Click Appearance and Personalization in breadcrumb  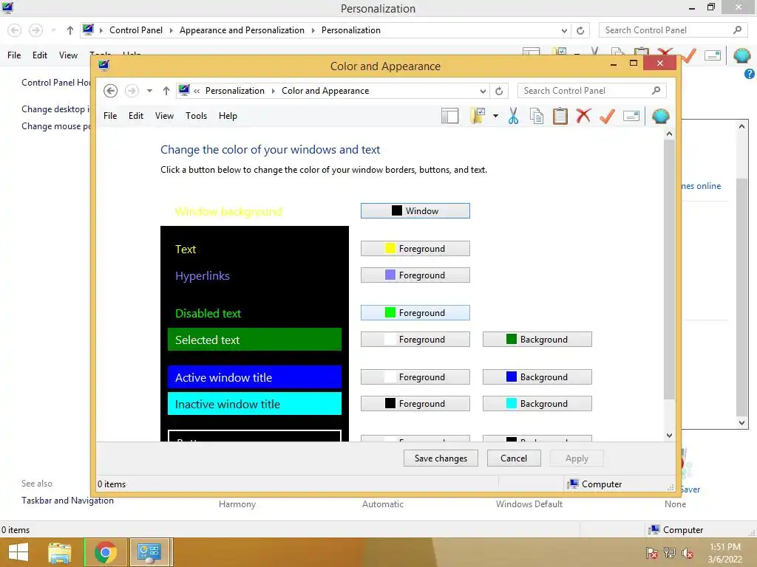click(242, 30)
